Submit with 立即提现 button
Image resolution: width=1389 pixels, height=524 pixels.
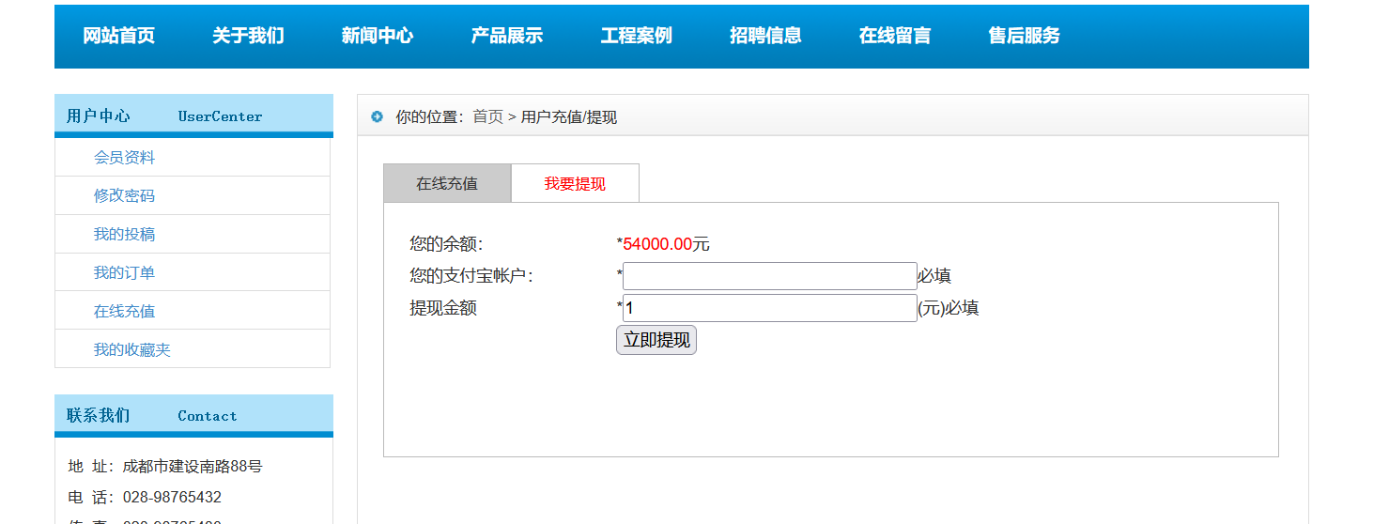pos(656,340)
